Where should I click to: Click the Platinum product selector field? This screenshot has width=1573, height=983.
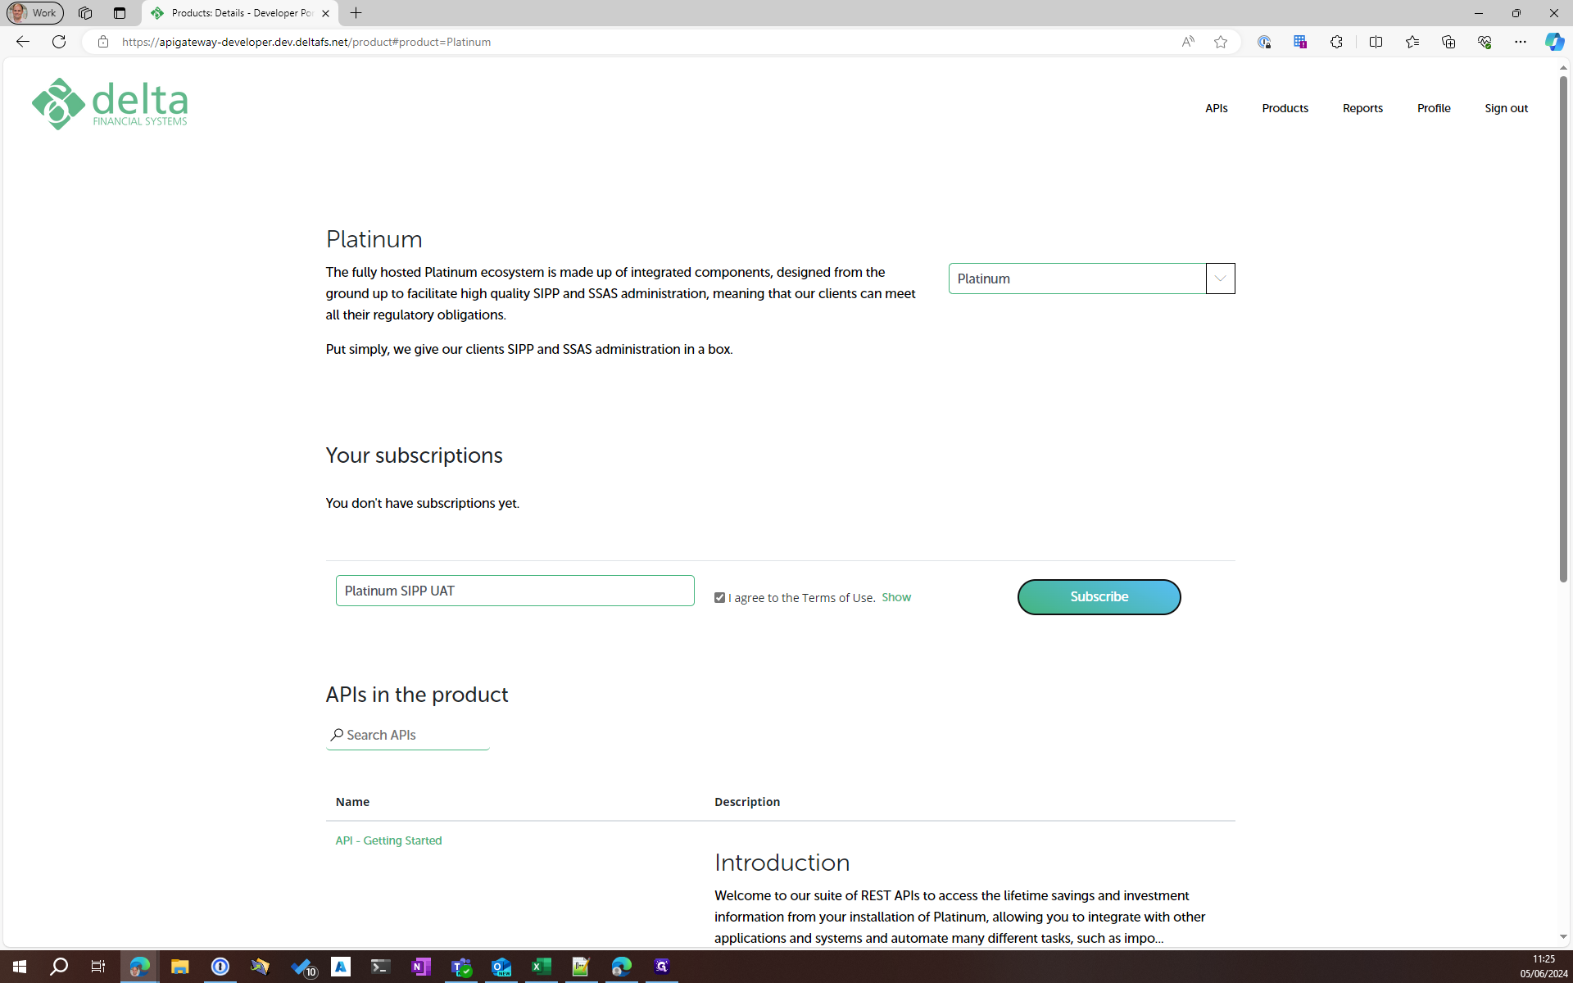[x=1077, y=279]
